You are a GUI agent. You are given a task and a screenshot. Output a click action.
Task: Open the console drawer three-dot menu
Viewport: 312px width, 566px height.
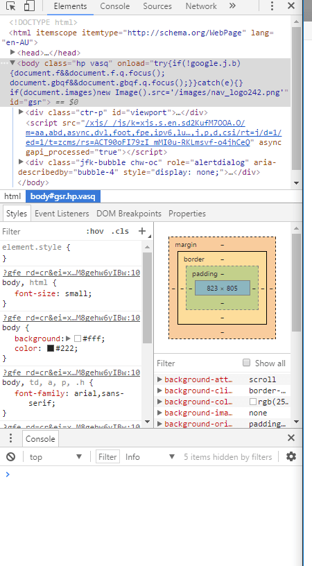[11, 438]
